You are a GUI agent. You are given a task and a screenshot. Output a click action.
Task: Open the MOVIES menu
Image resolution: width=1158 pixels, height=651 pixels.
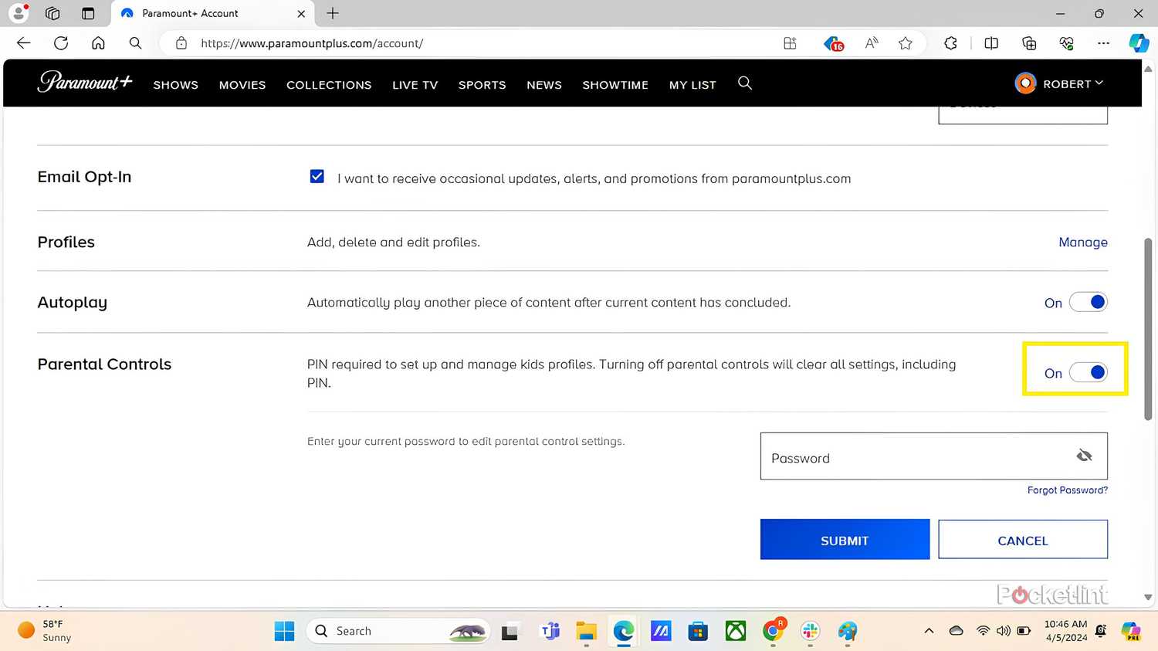[242, 85]
